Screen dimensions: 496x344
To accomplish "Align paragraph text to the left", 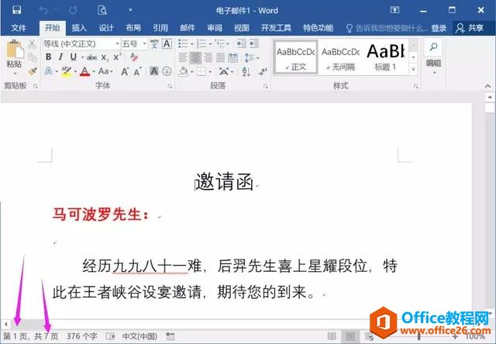I will coord(183,57).
